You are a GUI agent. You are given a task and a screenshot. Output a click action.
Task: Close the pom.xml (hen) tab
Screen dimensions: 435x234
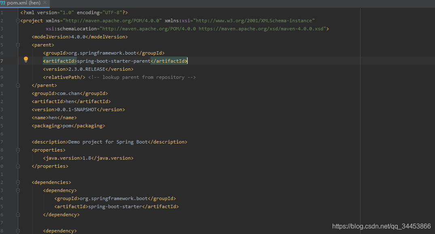tap(45, 2)
